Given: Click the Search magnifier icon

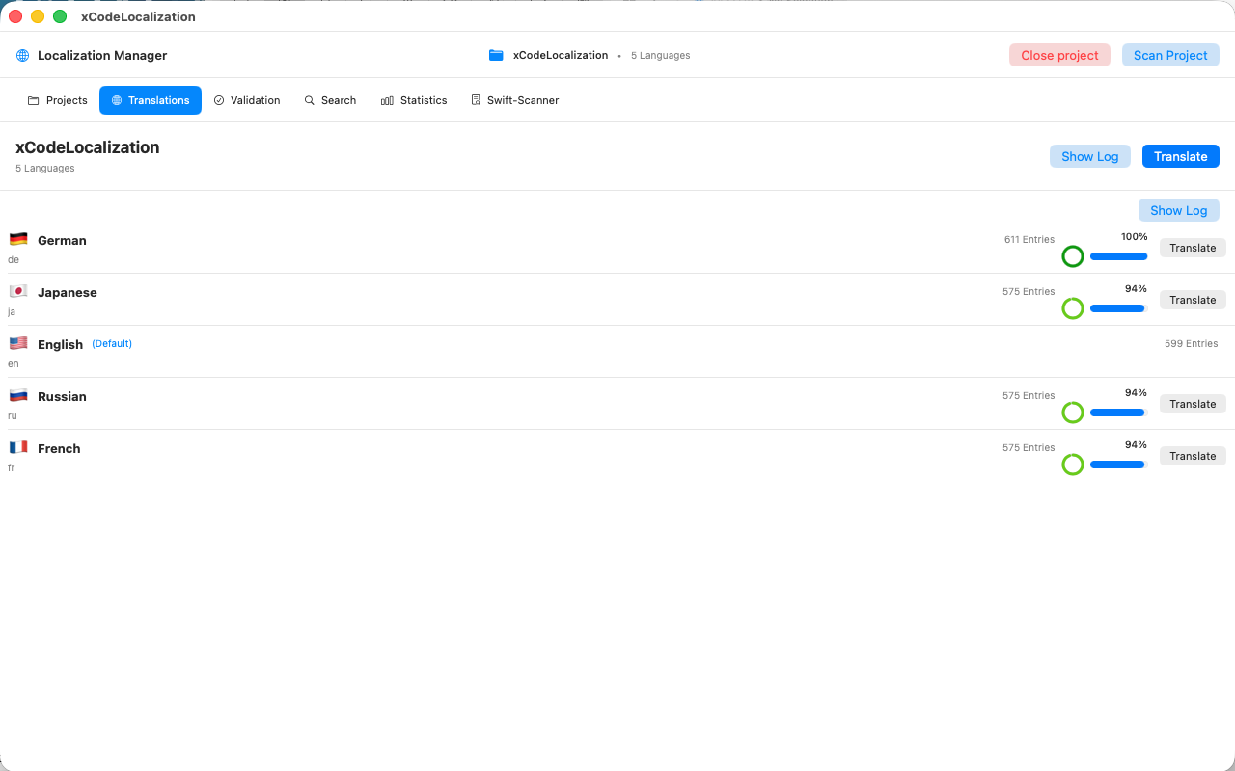Looking at the screenshot, I should 309,99.
